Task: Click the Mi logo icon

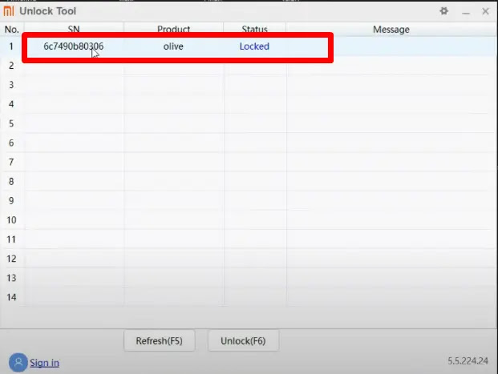Action: 9,11
